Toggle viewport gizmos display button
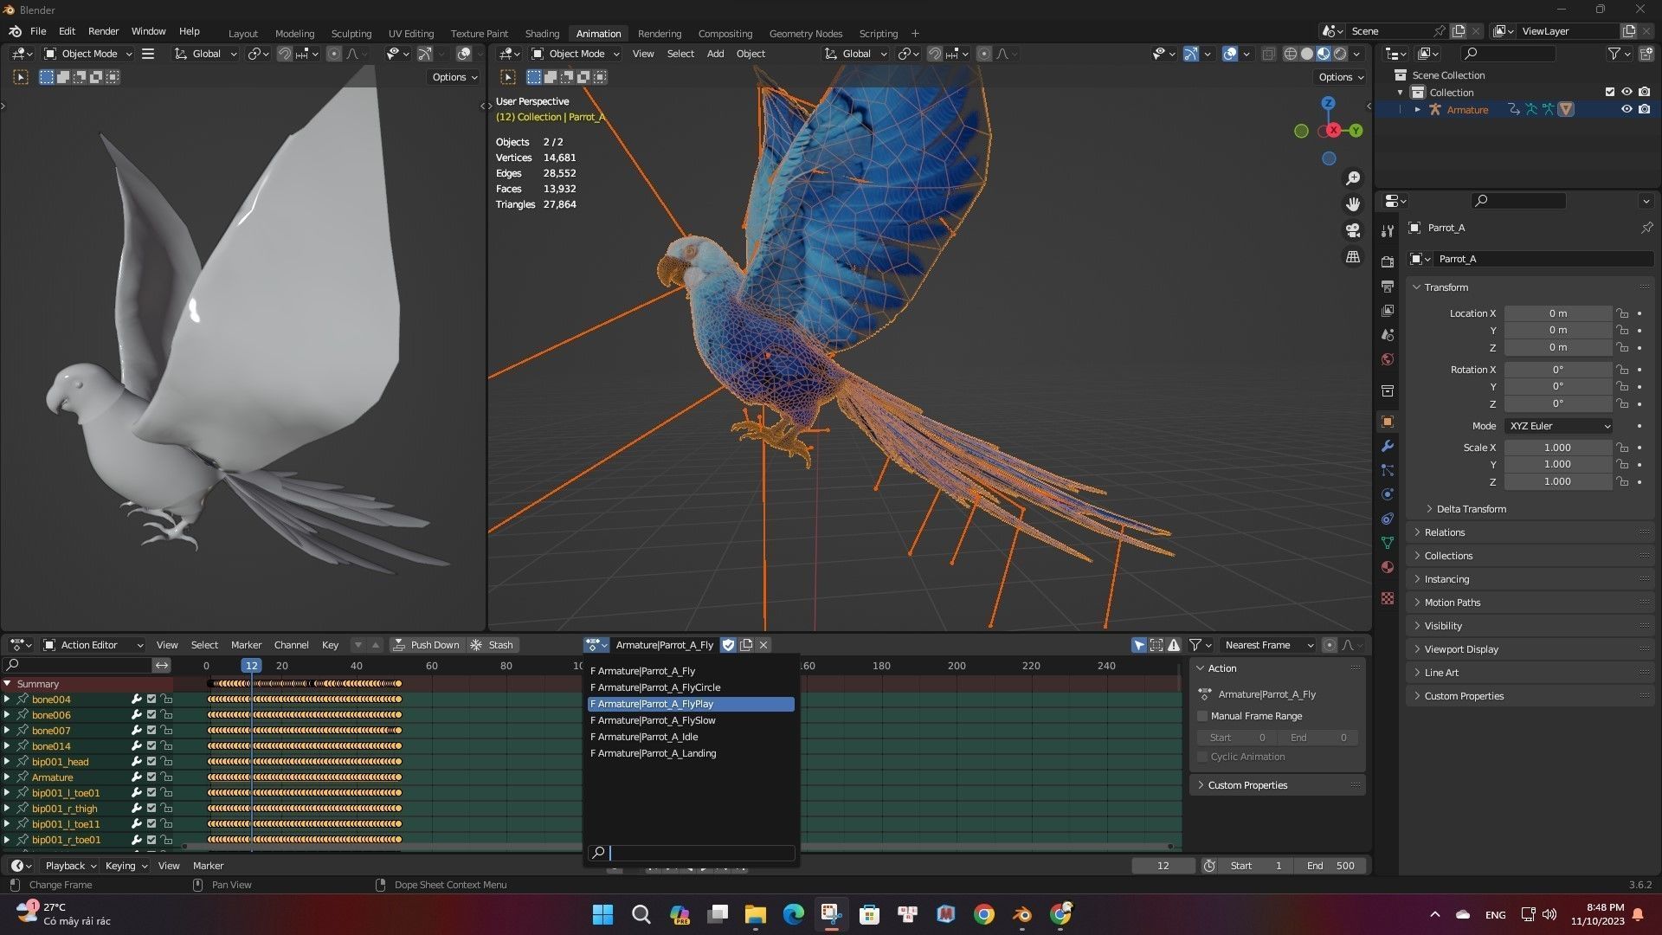The height and width of the screenshot is (935, 1662). [x=1191, y=54]
